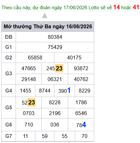Viewport: 140px width, 143px height.
Task: Click the G6 result 036
Action: [x=55, y=125]
